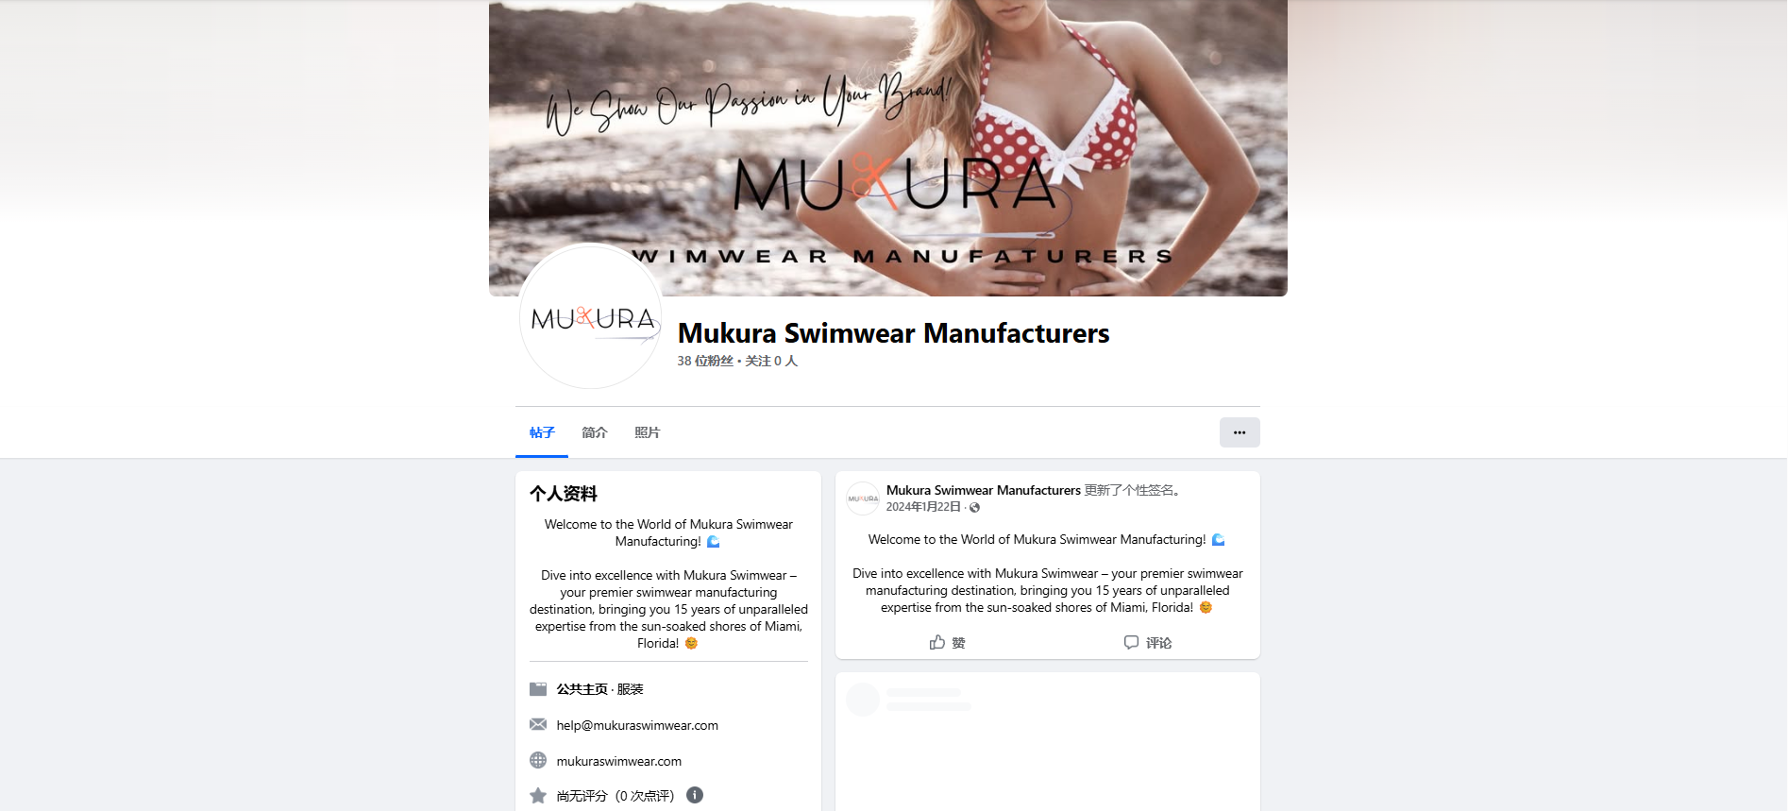Click the thumbs-up like icon on post
The width and height of the screenshot is (1788, 811).
936,642
